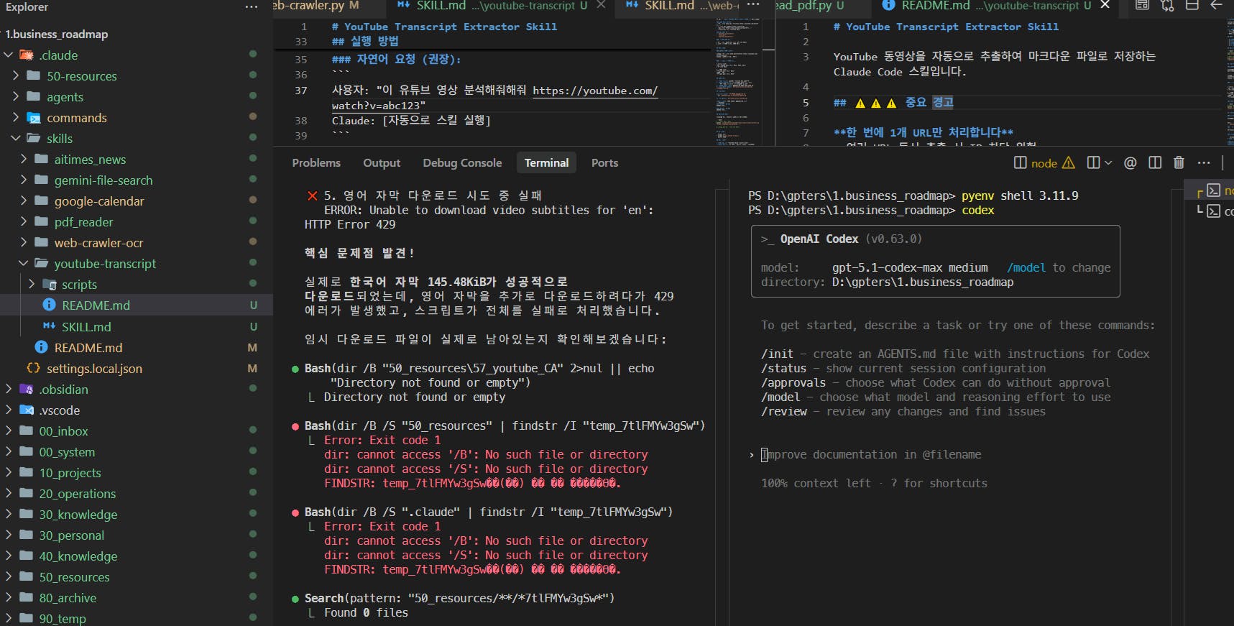Close the SKILL.md youtube-transcript tab
1234x626 pixels.
coord(601,5)
